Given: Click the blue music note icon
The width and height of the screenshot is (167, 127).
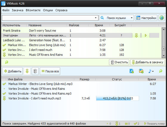Looking at the screenshot, I should pos(150,71).
